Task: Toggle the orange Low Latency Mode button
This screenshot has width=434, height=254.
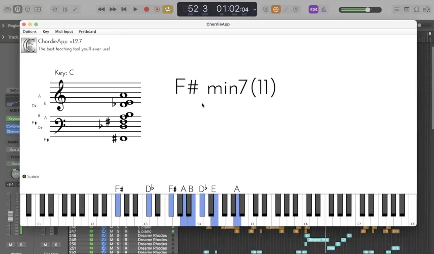Action: click(x=276, y=9)
